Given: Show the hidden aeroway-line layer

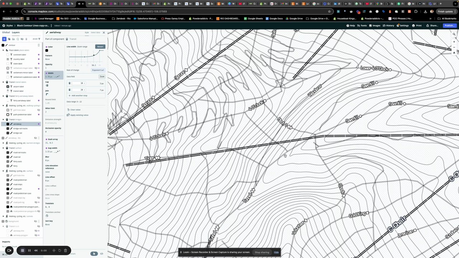Looking at the screenshot, I should (x=36, y=231).
